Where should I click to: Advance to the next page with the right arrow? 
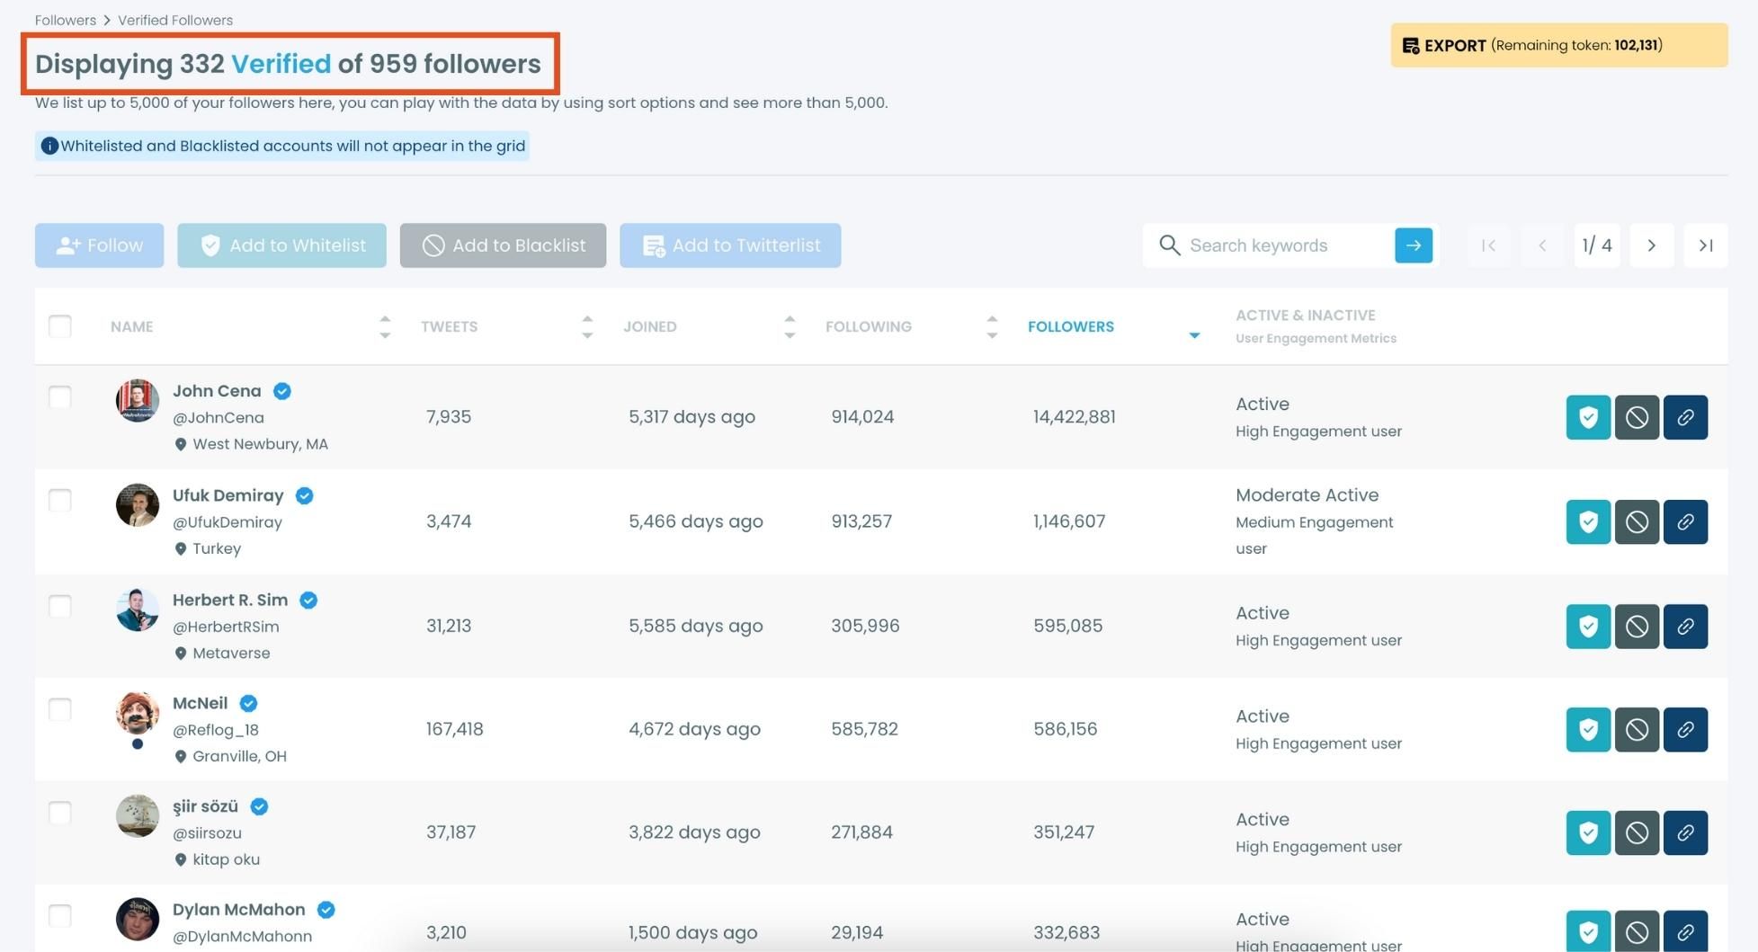click(x=1651, y=245)
